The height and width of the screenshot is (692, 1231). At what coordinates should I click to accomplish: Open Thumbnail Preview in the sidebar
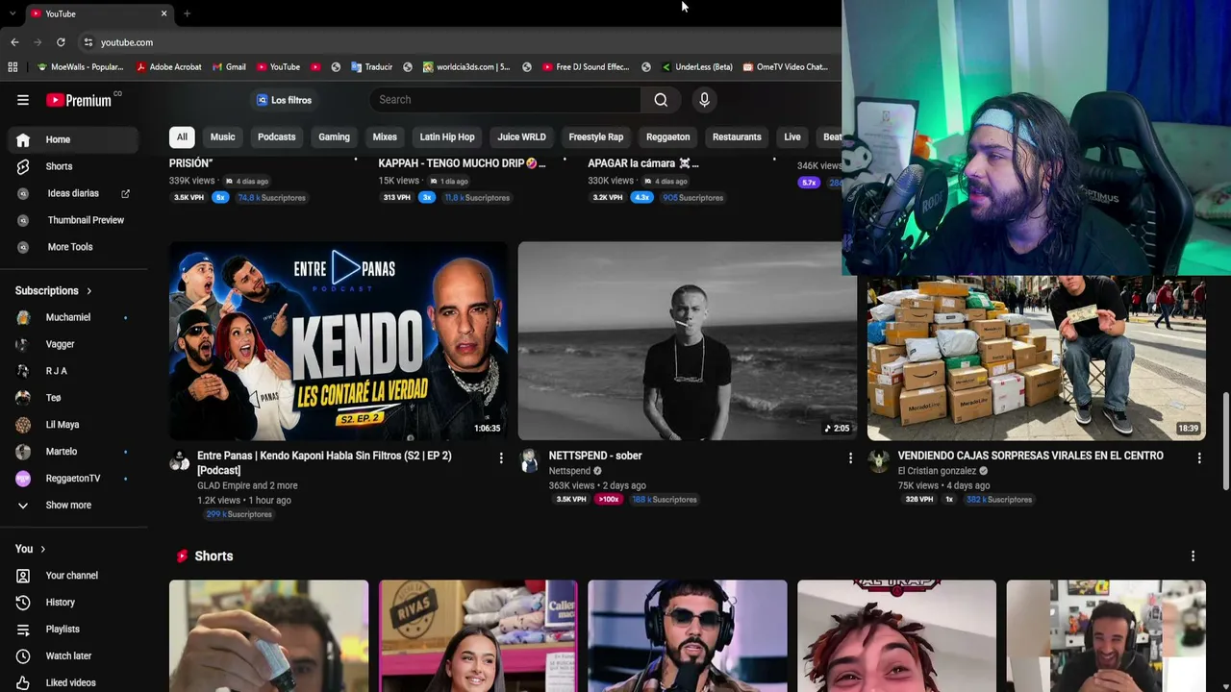pos(73,220)
